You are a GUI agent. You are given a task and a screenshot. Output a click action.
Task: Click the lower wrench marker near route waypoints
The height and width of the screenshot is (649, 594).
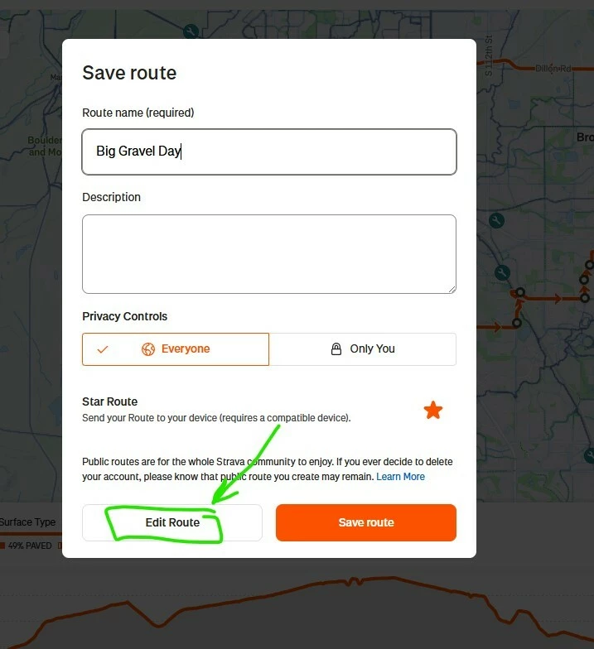[502, 273]
